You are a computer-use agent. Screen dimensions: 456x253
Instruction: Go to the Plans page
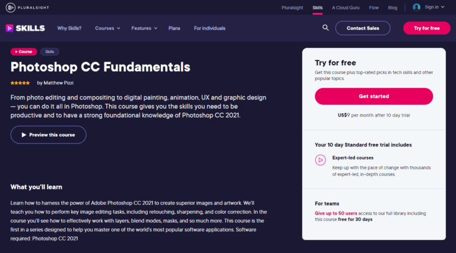click(x=174, y=28)
